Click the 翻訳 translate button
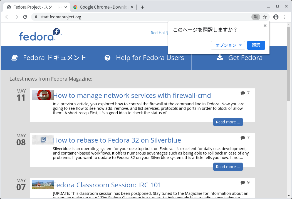The width and height of the screenshot is (292, 199). (256, 45)
